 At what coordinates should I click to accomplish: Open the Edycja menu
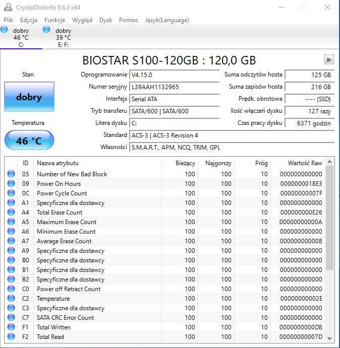point(29,20)
